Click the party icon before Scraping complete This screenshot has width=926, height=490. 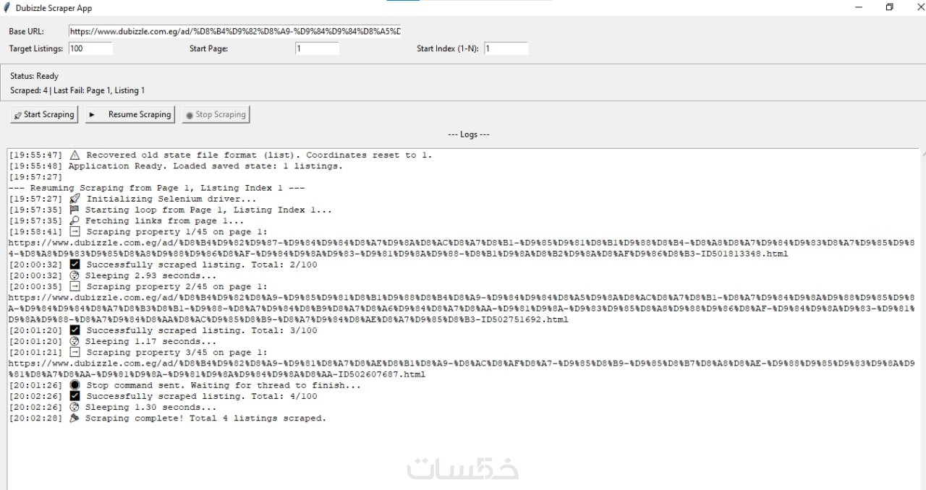pyautogui.click(x=75, y=418)
